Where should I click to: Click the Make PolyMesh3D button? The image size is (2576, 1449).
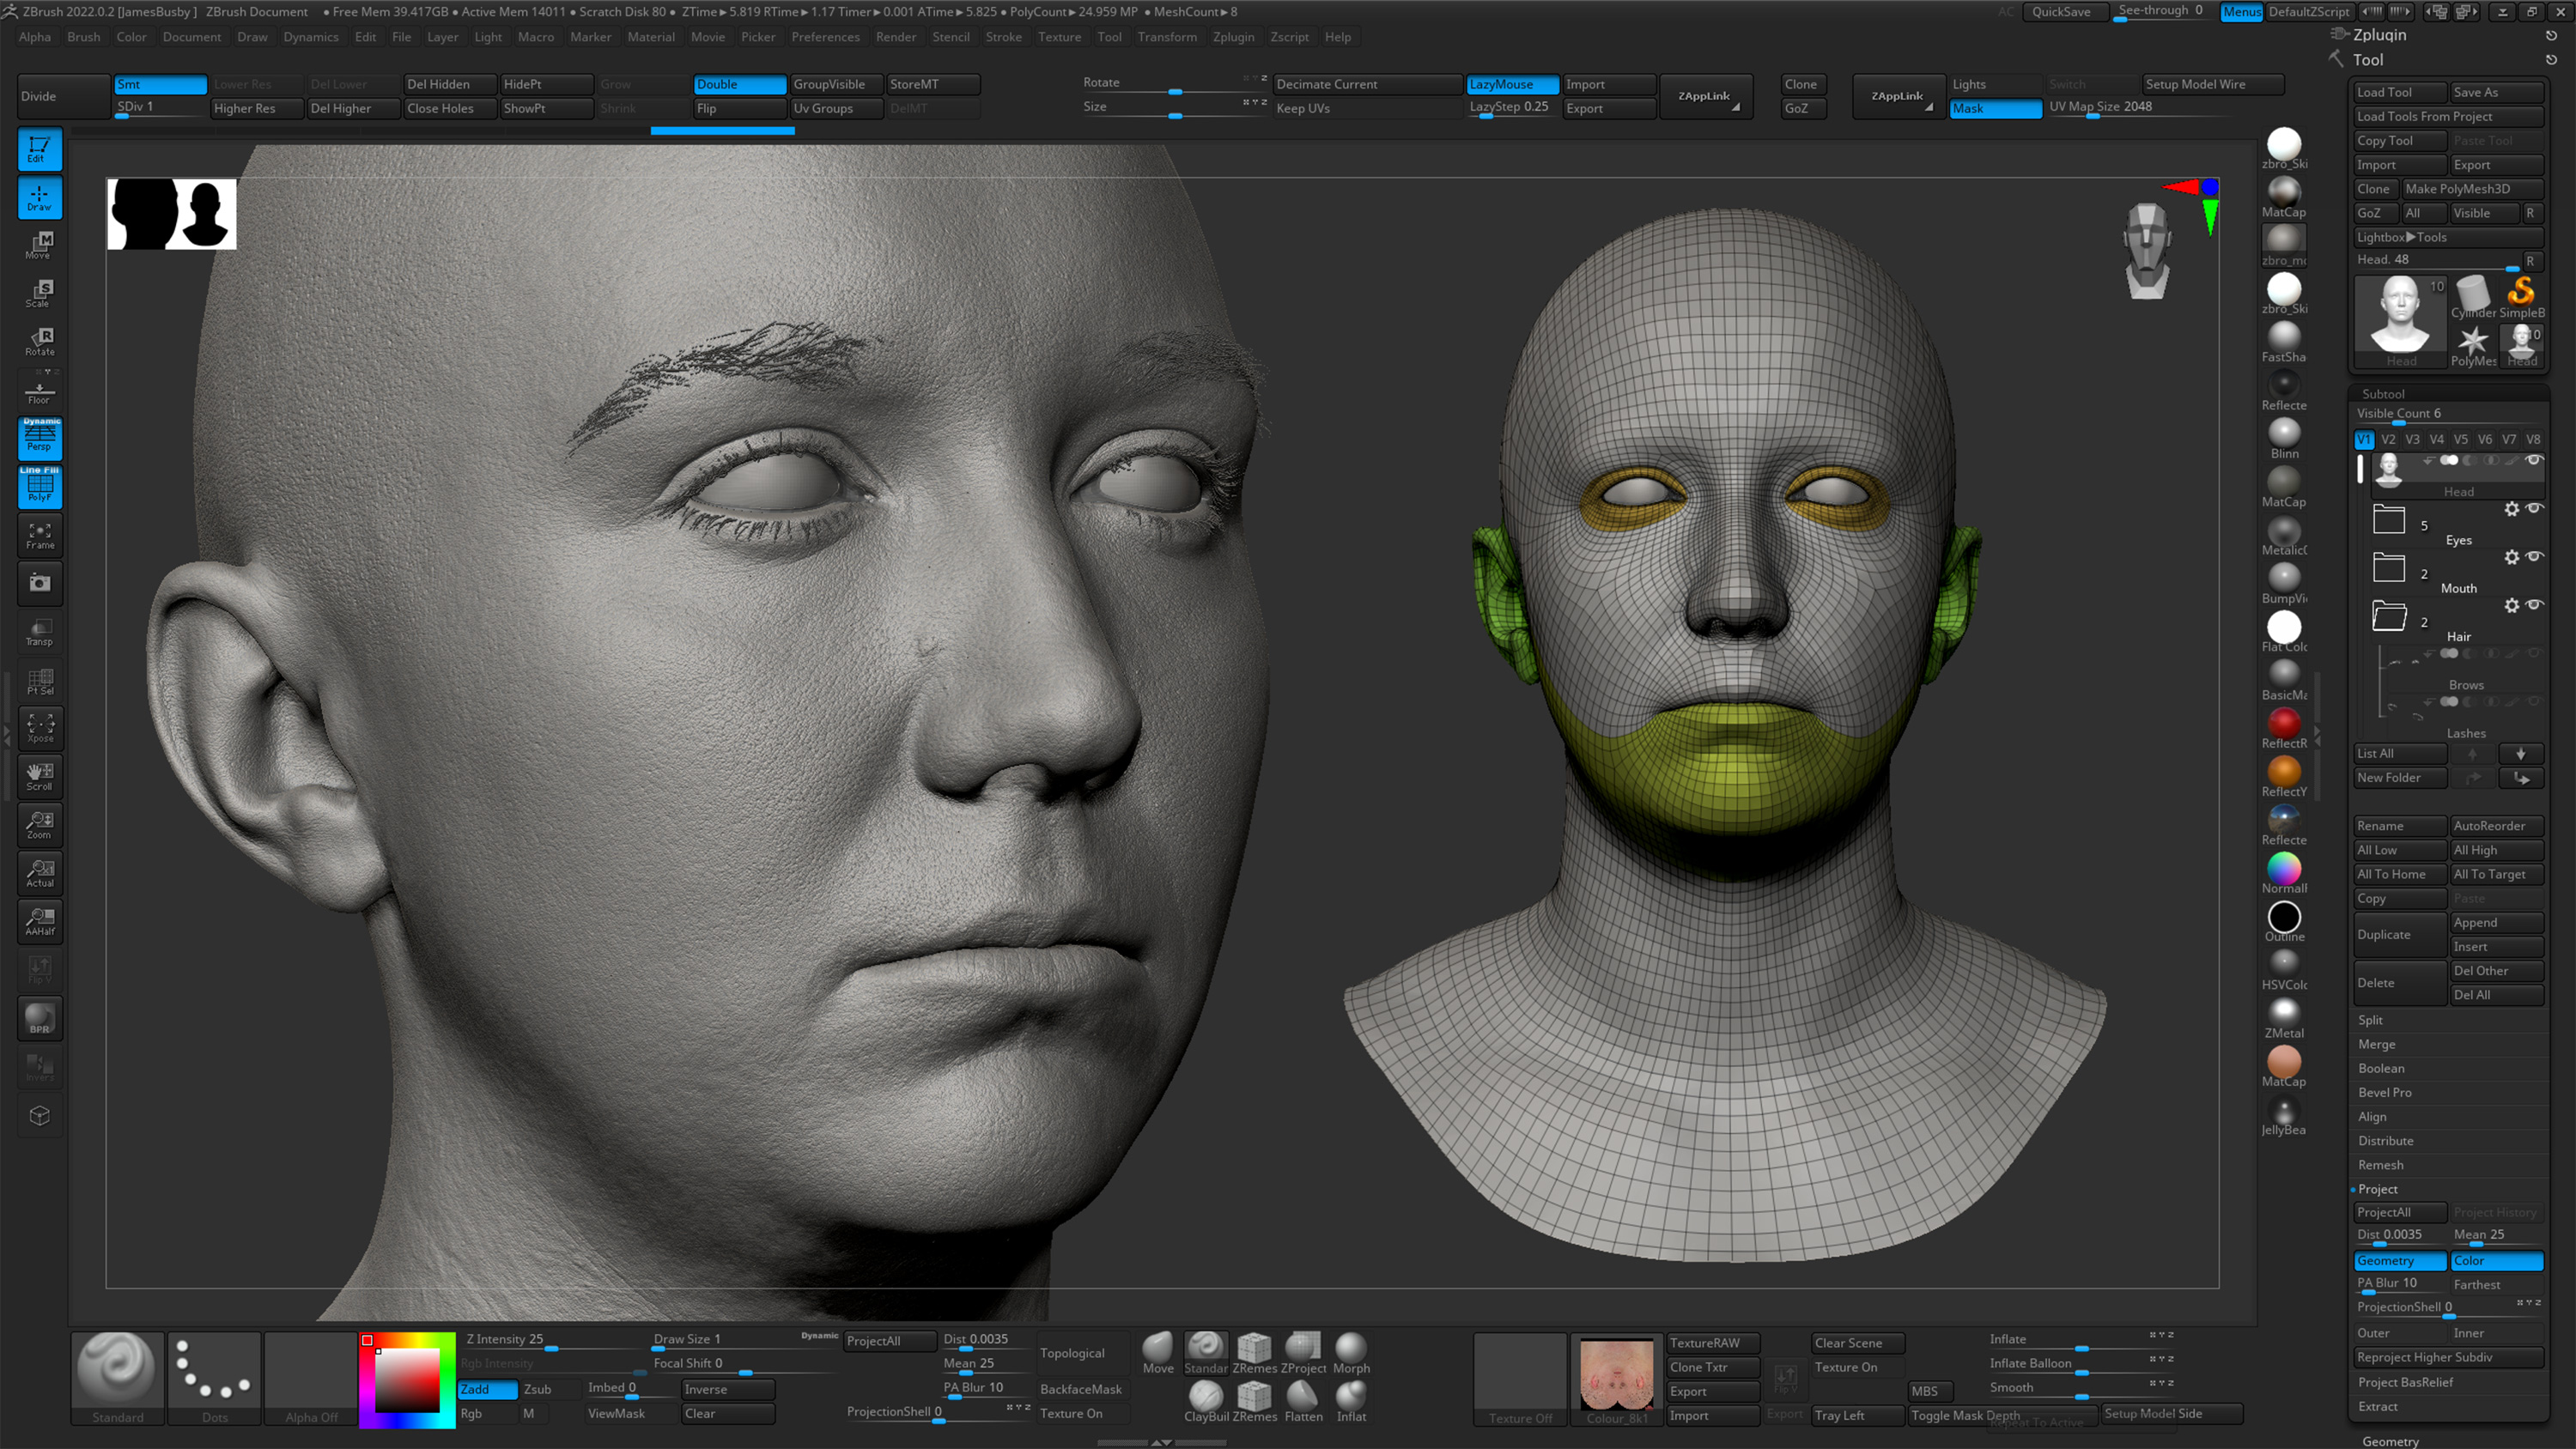[2458, 188]
